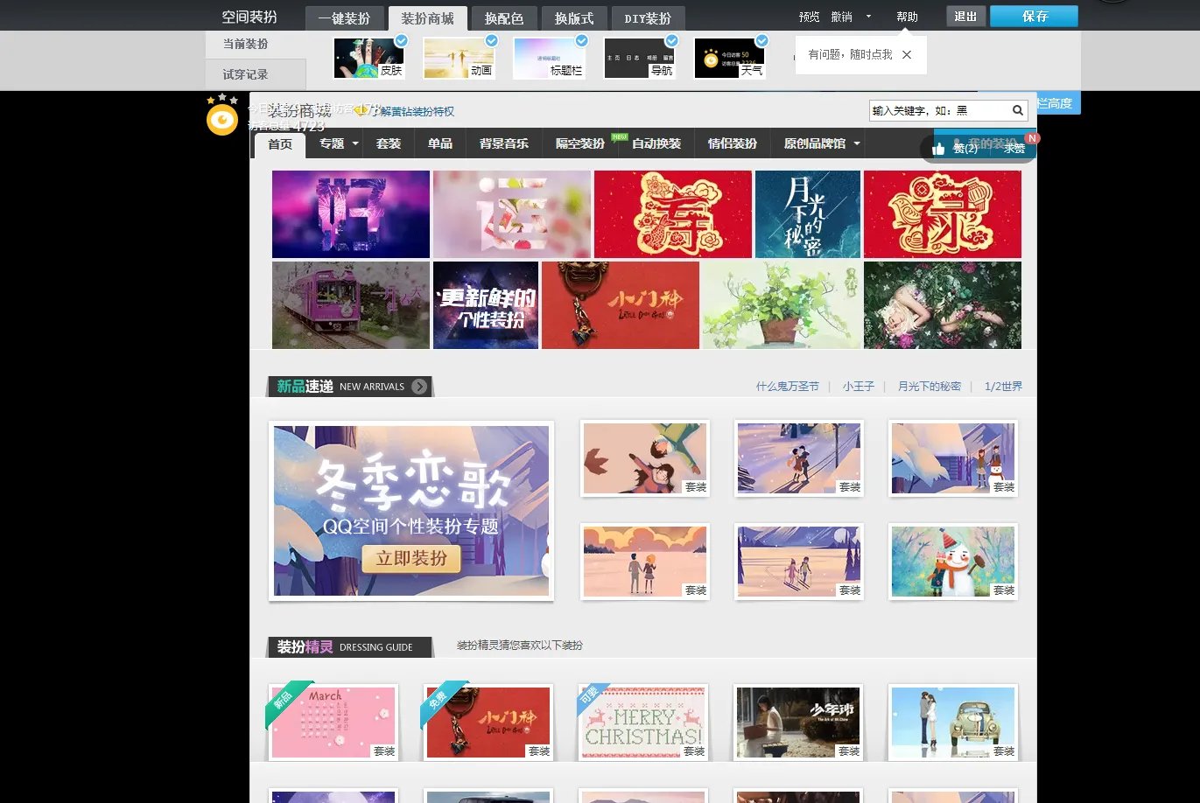Click the arrow icon beside NEW ARRIVALS
Image resolution: width=1200 pixels, height=803 pixels.
420,387
